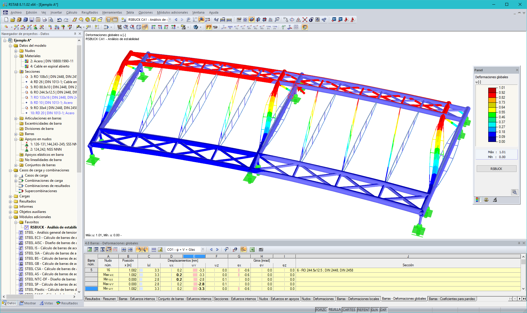Toggle the CARTES status bar button
Viewport: 527px width, 313px height.
tap(349, 310)
